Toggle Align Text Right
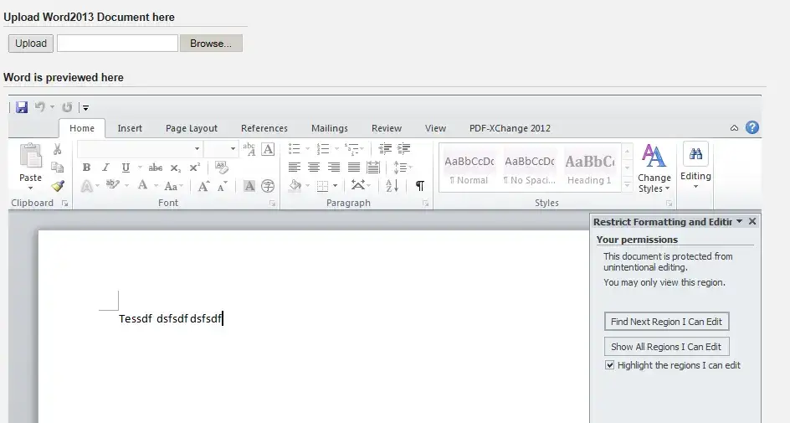Viewport: 790px width, 423px height. [x=334, y=168]
